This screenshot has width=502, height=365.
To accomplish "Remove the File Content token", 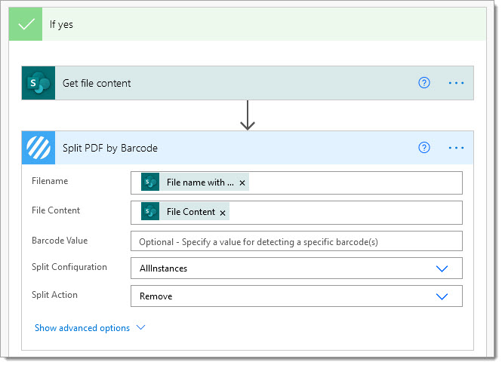I will pyautogui.click(x=223, y=213).
